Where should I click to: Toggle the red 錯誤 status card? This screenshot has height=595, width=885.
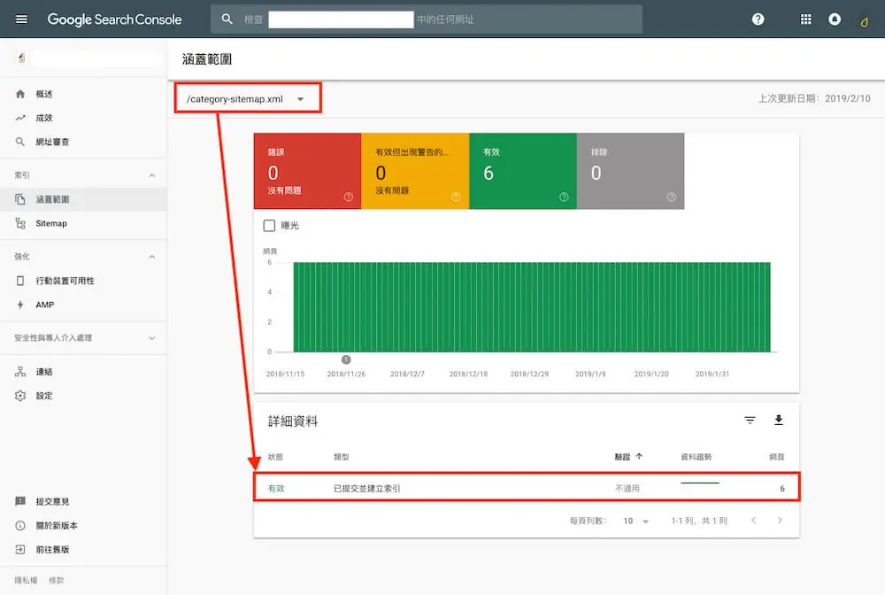tap(308, 171)
